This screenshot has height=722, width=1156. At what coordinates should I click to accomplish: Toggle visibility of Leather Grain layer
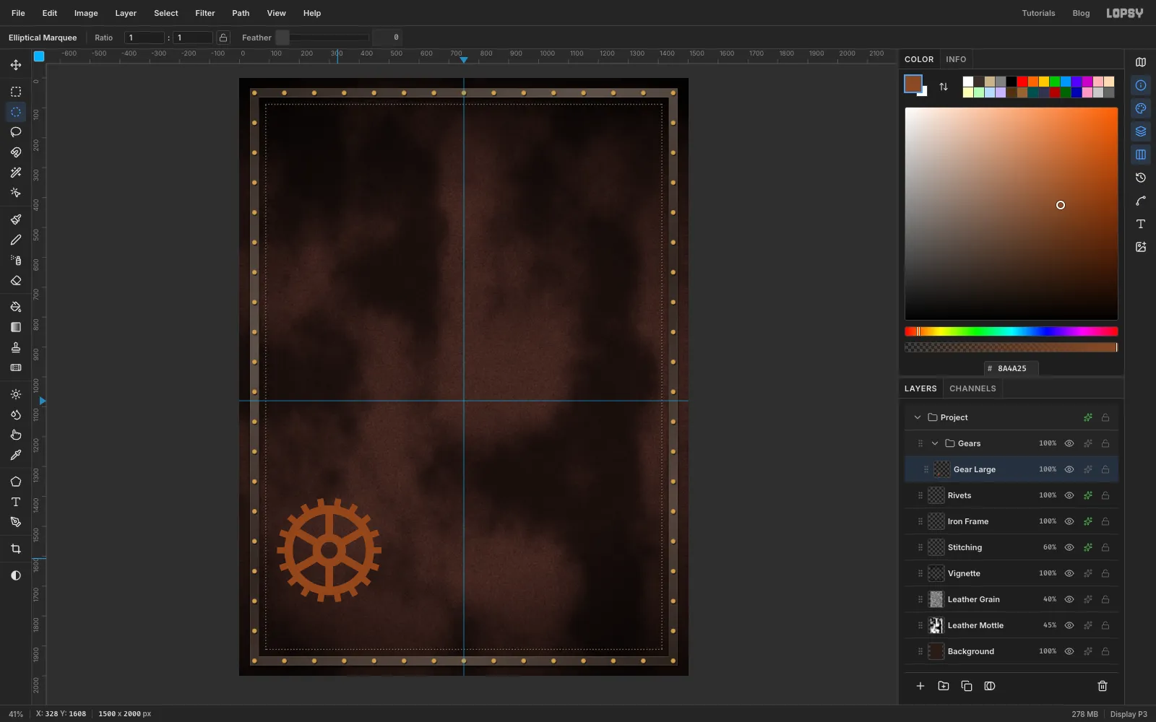click(x=1069, y=599)
